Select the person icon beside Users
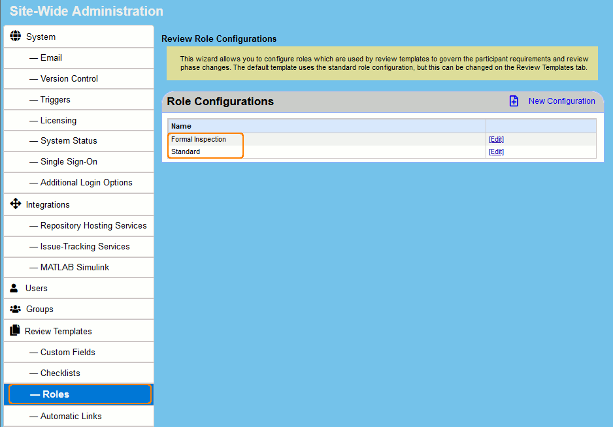Viewport: 613px width, 427px height. pos(14,287)
